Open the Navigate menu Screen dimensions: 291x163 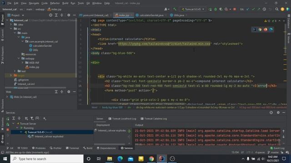tap(34, 3)
